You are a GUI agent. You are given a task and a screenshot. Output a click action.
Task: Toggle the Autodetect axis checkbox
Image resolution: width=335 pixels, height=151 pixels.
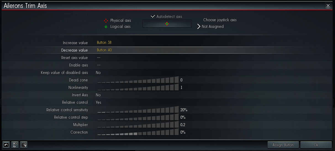pyautogui.click(x=153, y=17)
